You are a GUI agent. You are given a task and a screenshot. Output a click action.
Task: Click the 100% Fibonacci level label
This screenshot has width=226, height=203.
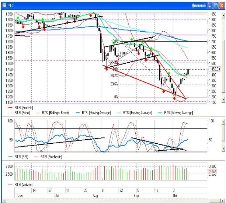tap(114, 42)
